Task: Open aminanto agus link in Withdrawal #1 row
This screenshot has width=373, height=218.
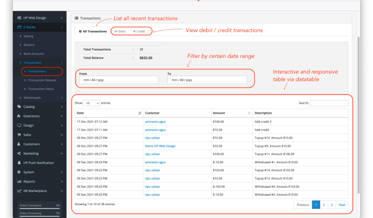Action: 156,162
